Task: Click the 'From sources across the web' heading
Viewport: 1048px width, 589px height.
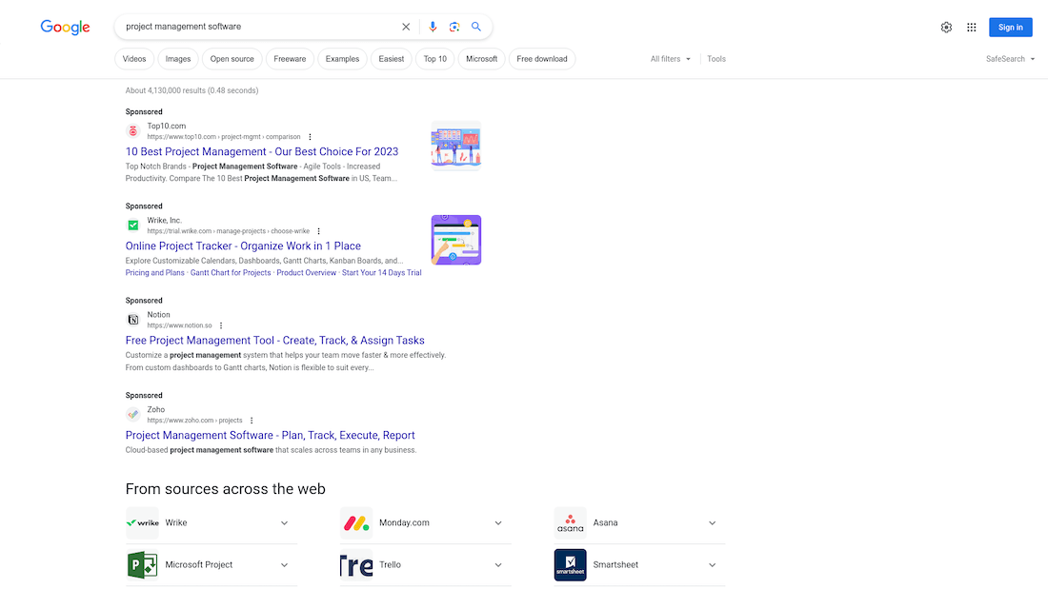Action: tap(225, 489)
